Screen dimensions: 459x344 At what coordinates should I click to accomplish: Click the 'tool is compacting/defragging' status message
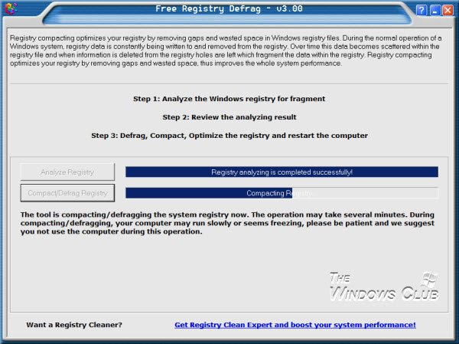pos(227,223)
